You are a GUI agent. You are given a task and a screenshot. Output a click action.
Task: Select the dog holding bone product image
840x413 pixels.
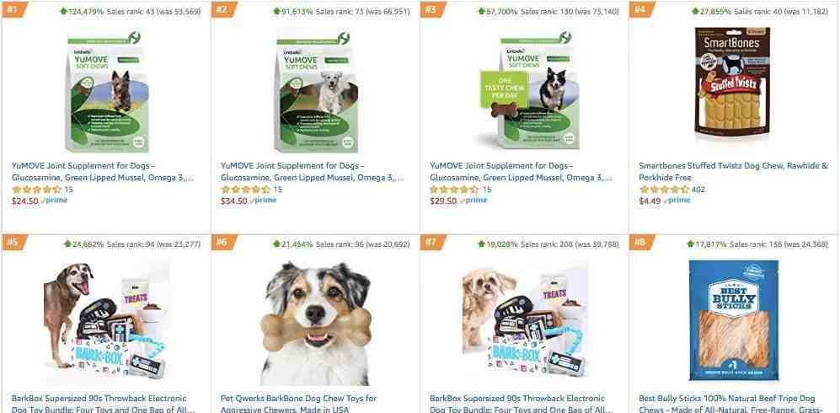(x=316, y=323)
